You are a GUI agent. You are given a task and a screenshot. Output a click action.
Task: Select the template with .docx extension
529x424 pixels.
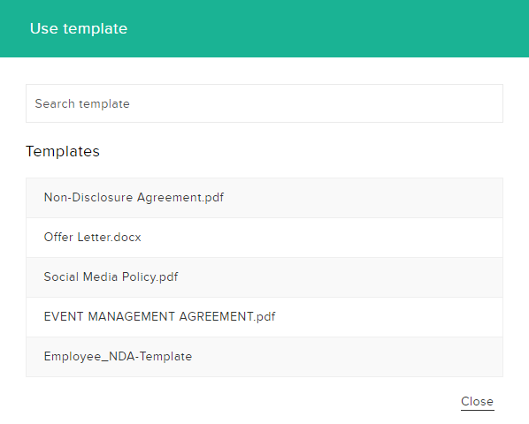point(264,238)
